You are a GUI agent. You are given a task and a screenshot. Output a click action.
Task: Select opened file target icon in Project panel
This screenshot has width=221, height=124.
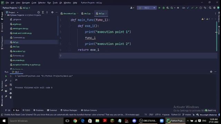[38, 12]
